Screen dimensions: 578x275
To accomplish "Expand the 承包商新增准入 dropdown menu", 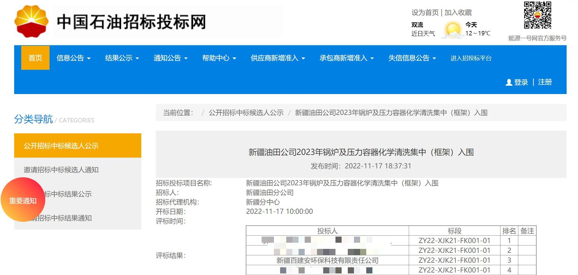I will tap(347, 58).
